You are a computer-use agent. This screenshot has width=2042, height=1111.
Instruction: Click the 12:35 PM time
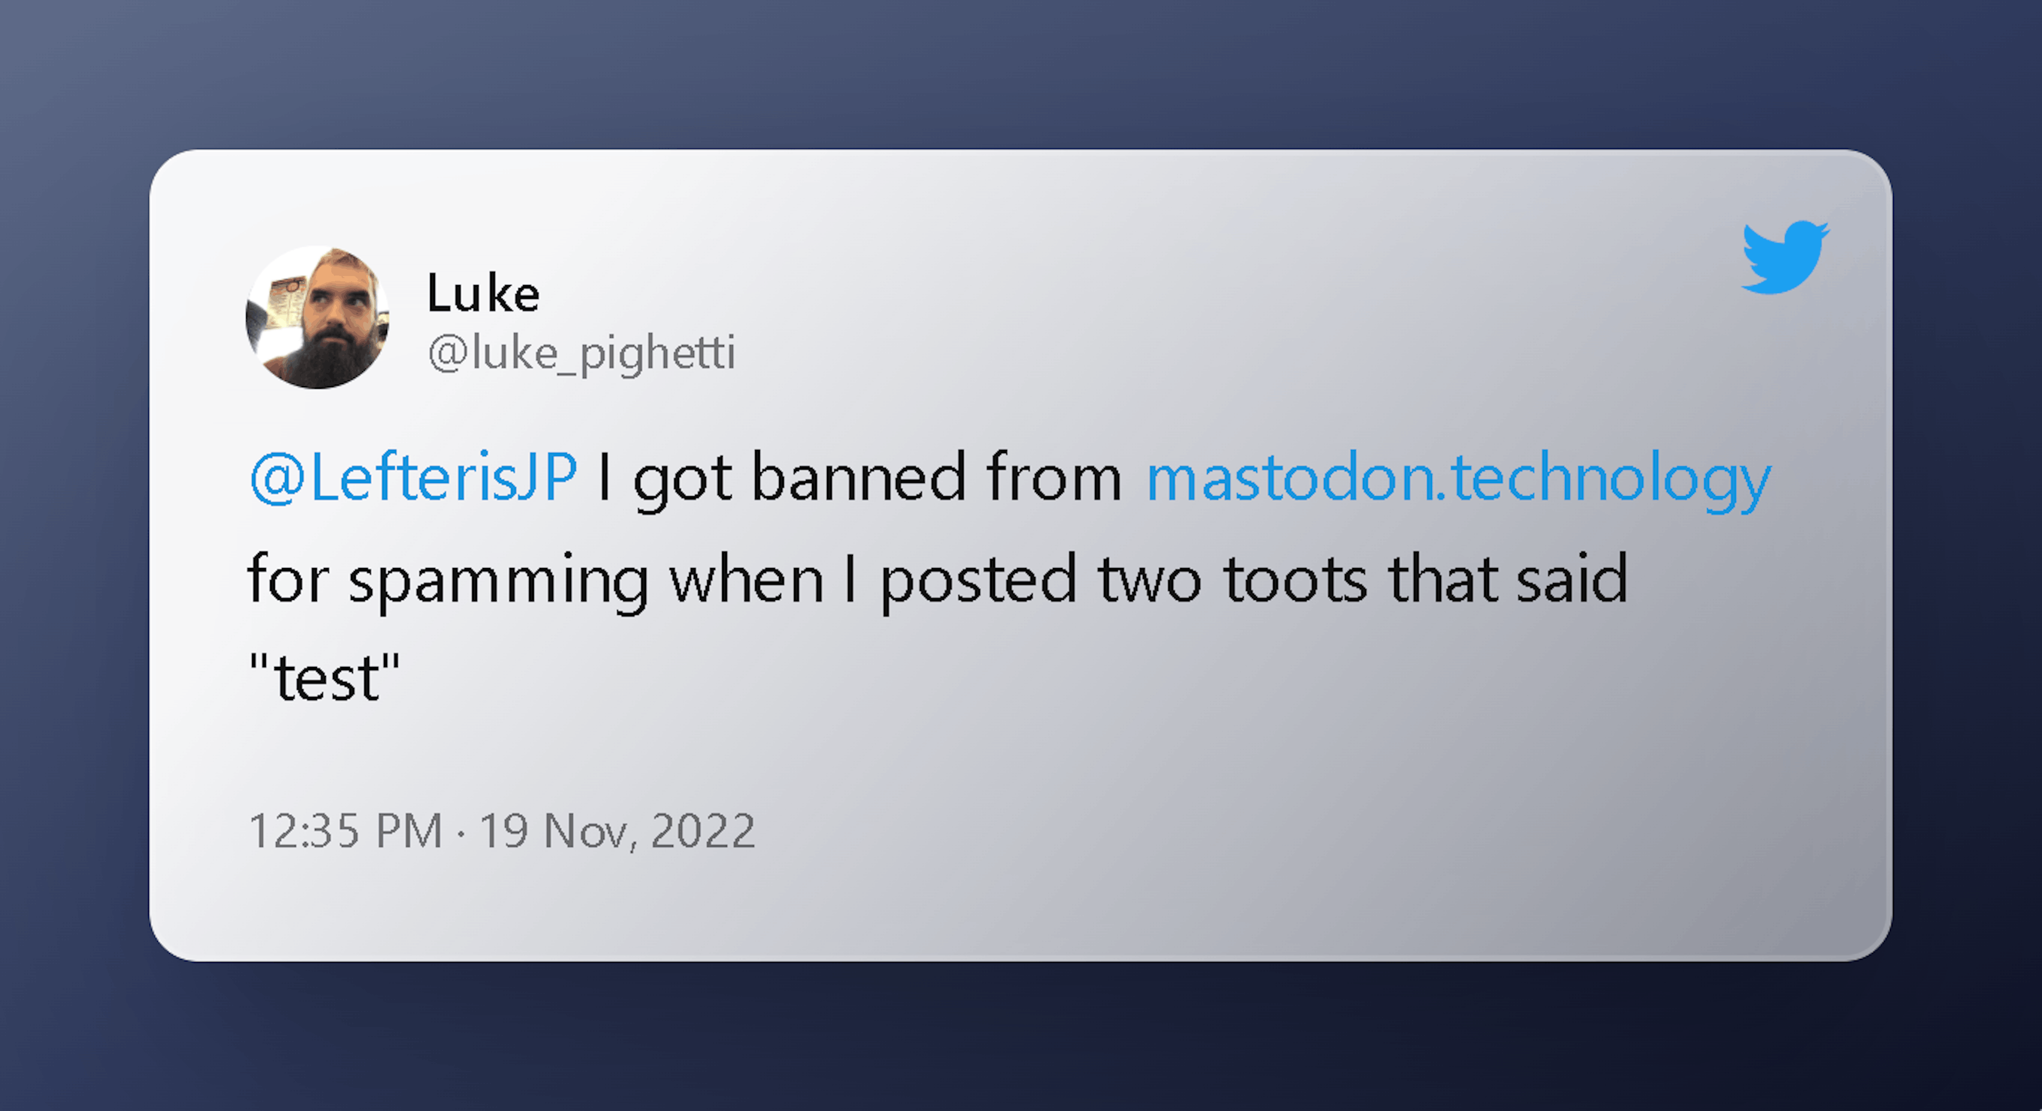point(345,831)
